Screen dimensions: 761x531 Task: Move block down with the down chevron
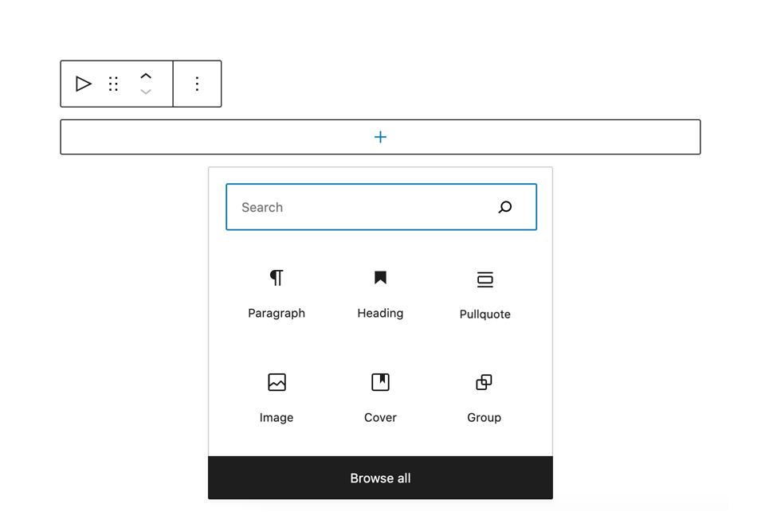(x=146, y=92)
